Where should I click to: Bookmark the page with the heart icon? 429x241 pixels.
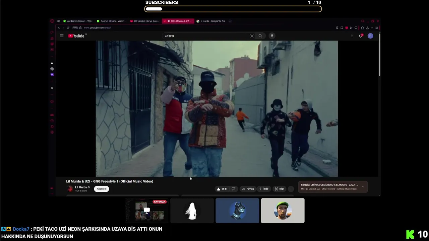tap(356, 28)
